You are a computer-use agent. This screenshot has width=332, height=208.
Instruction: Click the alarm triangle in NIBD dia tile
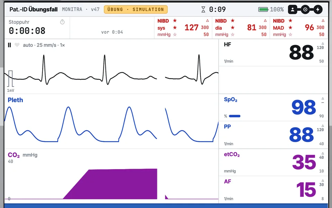pos(265,20)
